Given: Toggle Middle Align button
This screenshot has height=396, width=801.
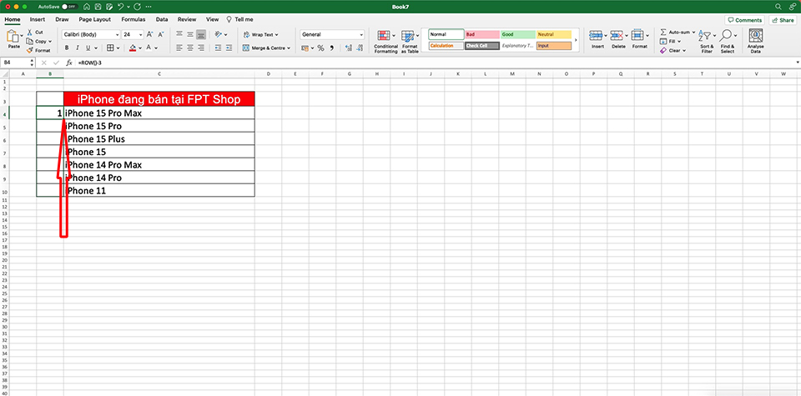Looking at the screenshot, I should point(190,35).
